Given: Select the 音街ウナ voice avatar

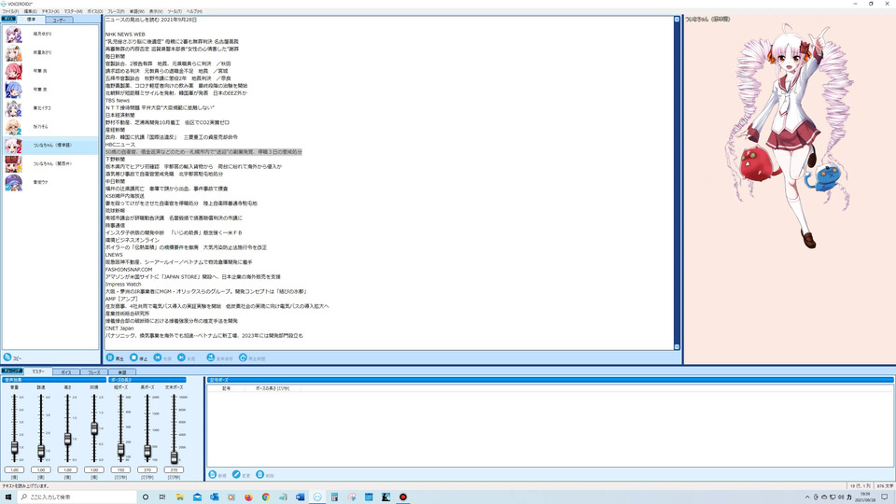Looking at the screenshot, I should coord(13,182).
